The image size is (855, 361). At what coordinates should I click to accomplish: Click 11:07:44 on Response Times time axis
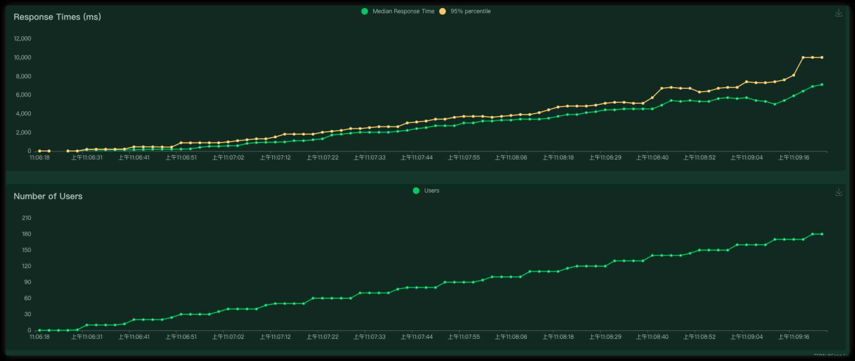416,157
